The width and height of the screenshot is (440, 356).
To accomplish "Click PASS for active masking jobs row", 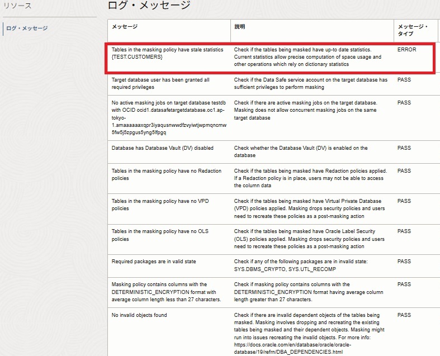I will (x=404, y=103).
